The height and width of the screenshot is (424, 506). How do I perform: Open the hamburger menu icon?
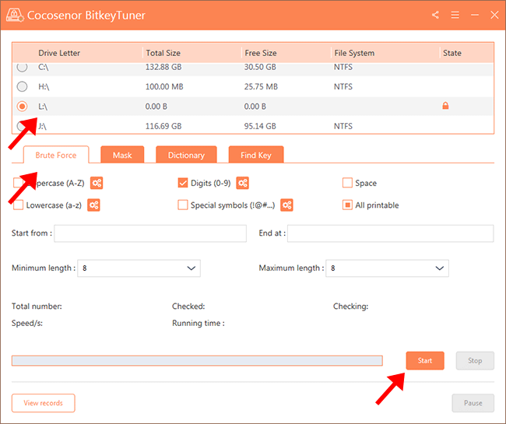click(x=455, y=15)
